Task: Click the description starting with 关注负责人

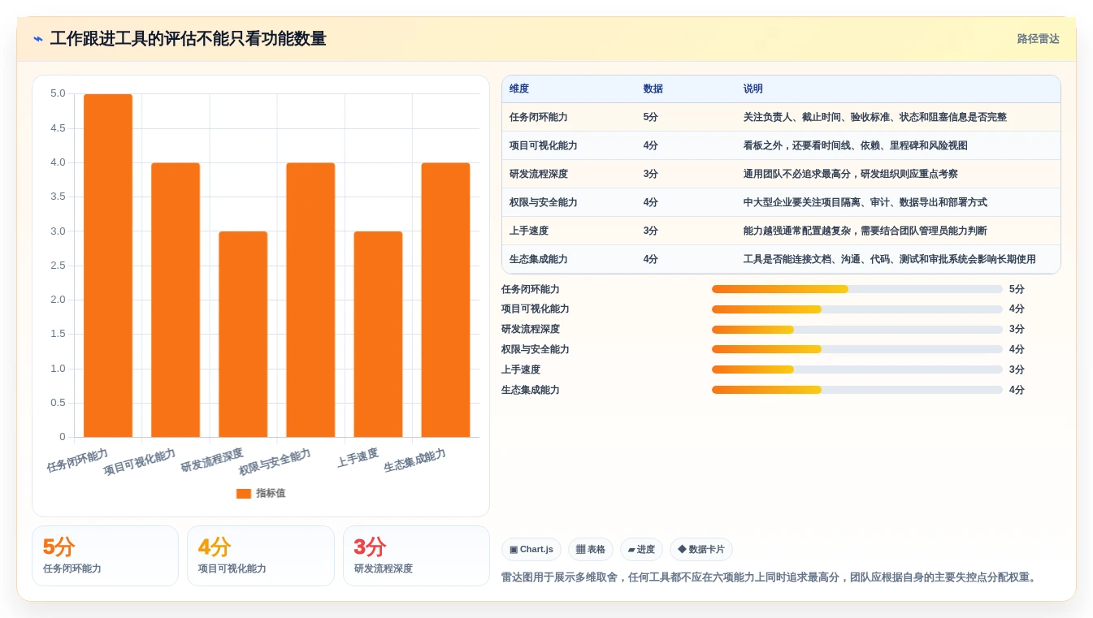Action: [874, 117]
